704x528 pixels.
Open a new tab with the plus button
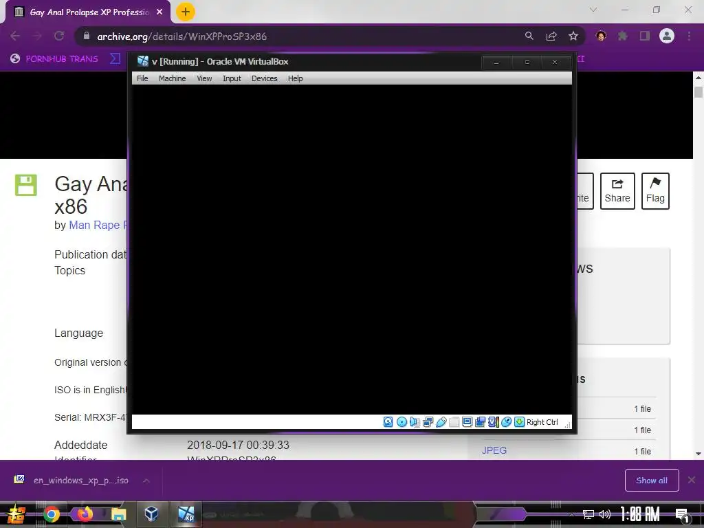[x=186, y=12]
